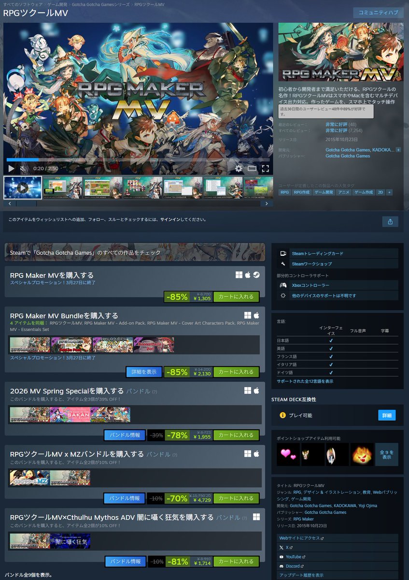Open the RPG Maker MV header capsule image
This screenshot has height=580, width=409.
341,52
